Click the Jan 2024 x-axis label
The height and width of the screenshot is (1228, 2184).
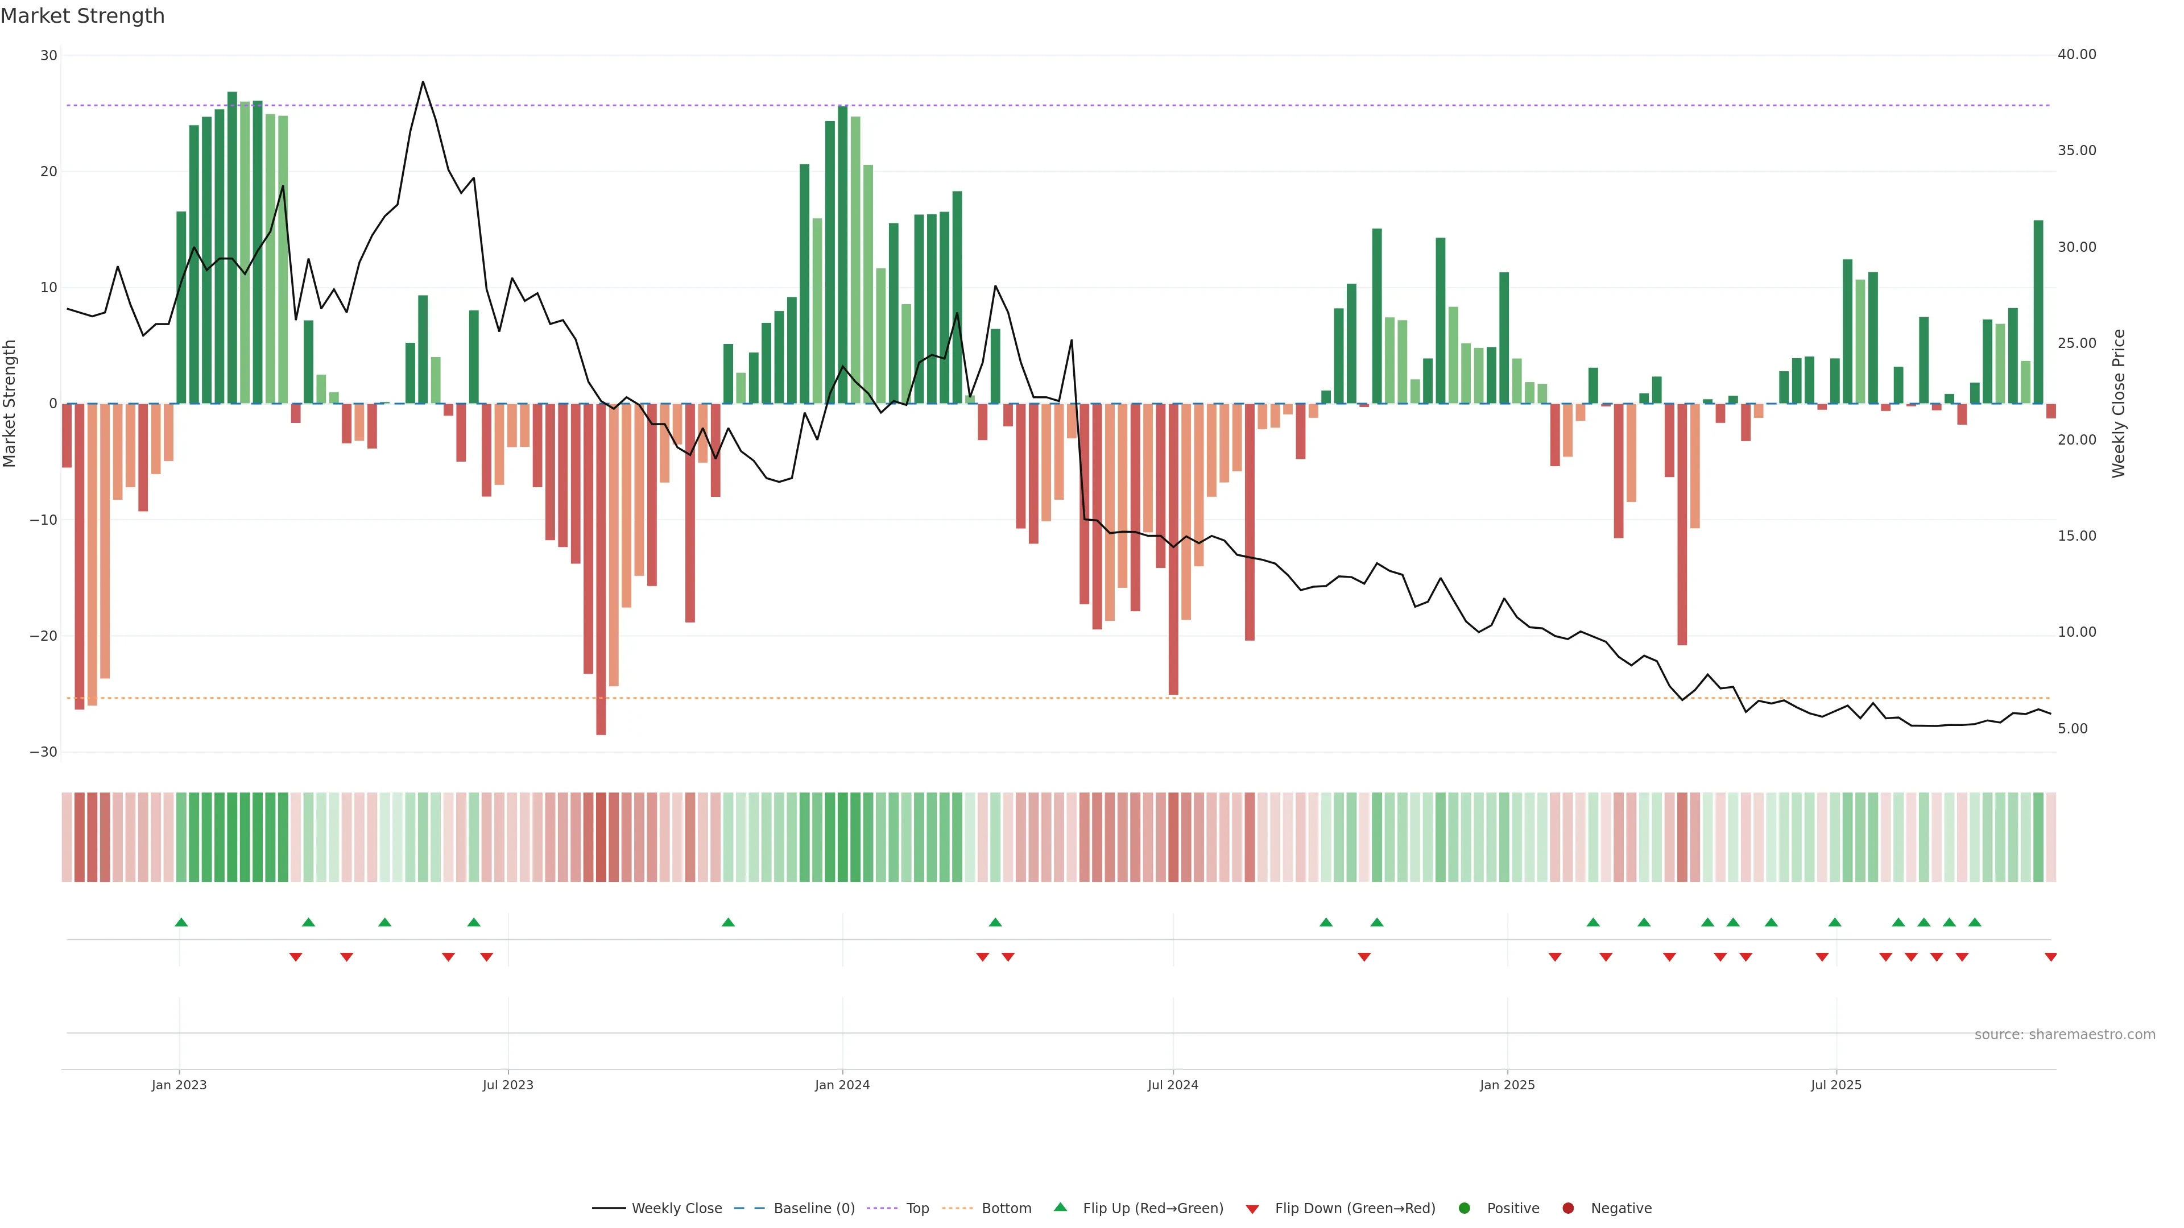tap(842, 1085)
